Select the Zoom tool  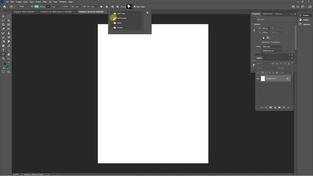pos(3,59)
